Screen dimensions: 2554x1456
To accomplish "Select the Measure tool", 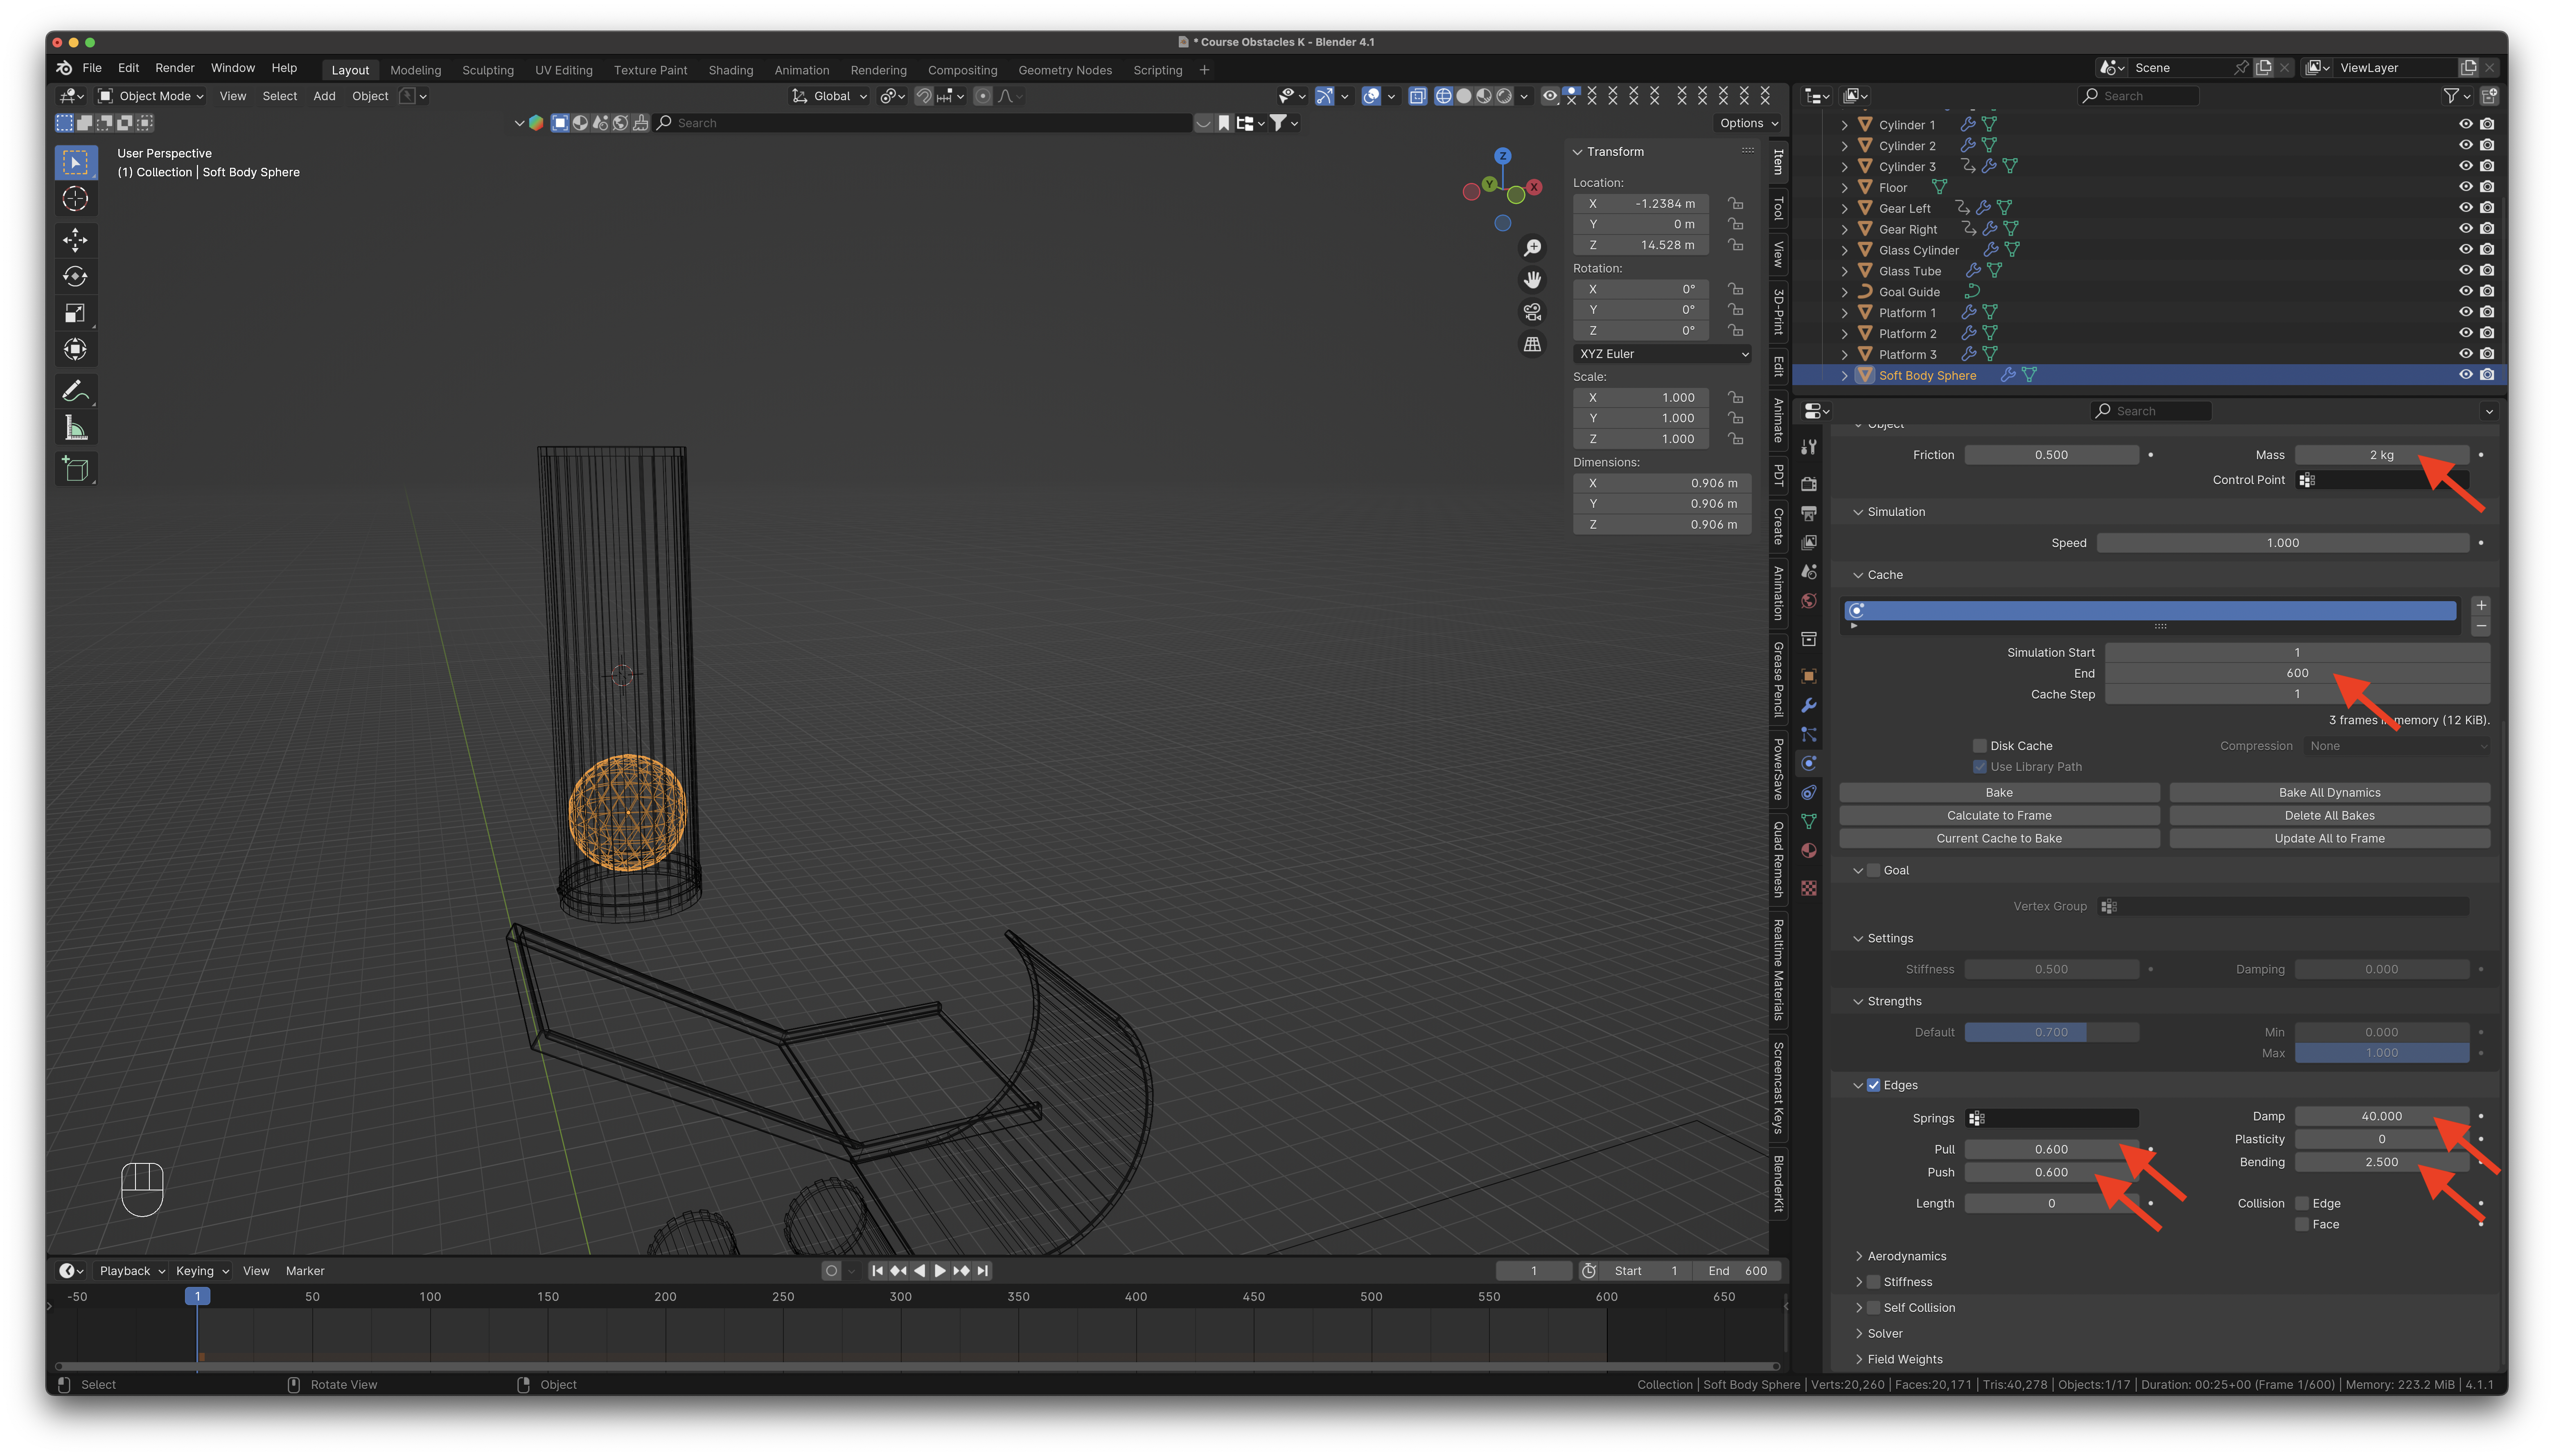I will [75, 428].
